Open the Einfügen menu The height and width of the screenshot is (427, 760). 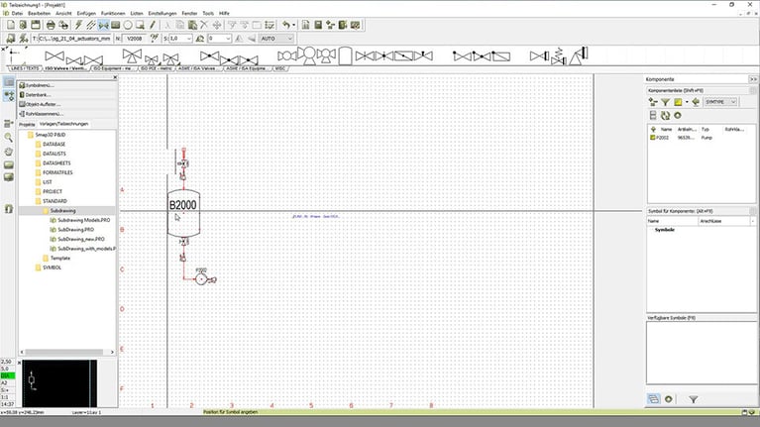point(86,13)
